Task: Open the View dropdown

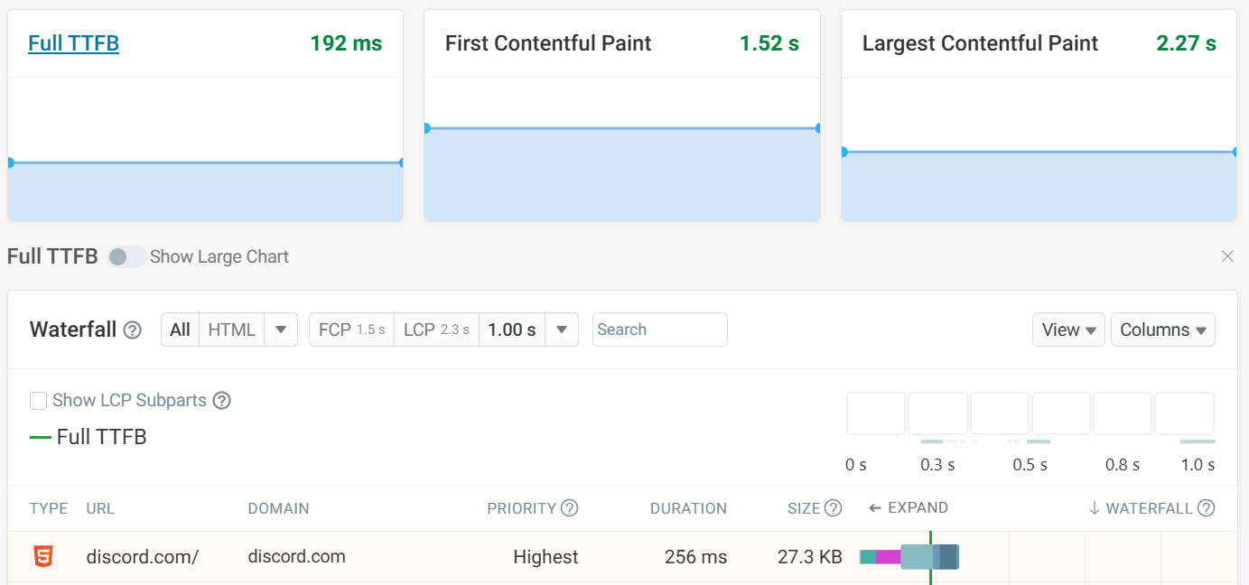Action: [1068, 330]
